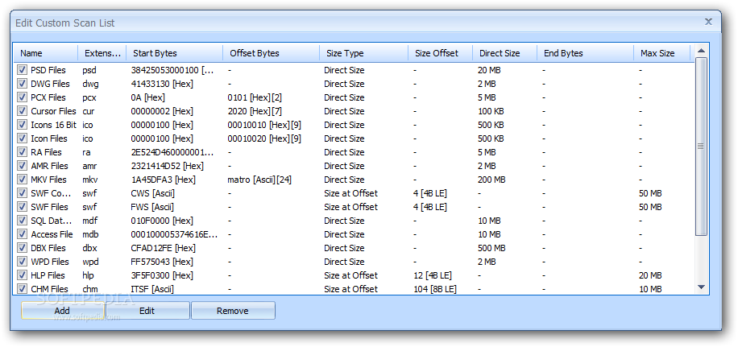This screenshot has height=347, width=738.
Task: Select the SWF Files row name
Action: [x=49, y=206]
